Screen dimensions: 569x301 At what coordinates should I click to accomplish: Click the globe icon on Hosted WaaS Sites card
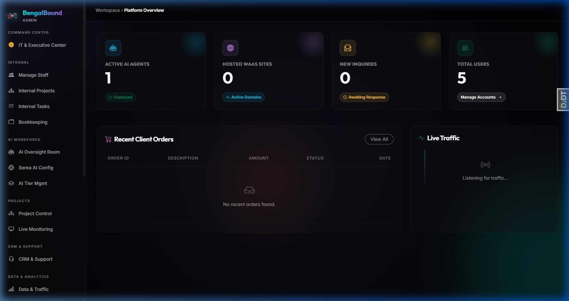click(230, 48)
